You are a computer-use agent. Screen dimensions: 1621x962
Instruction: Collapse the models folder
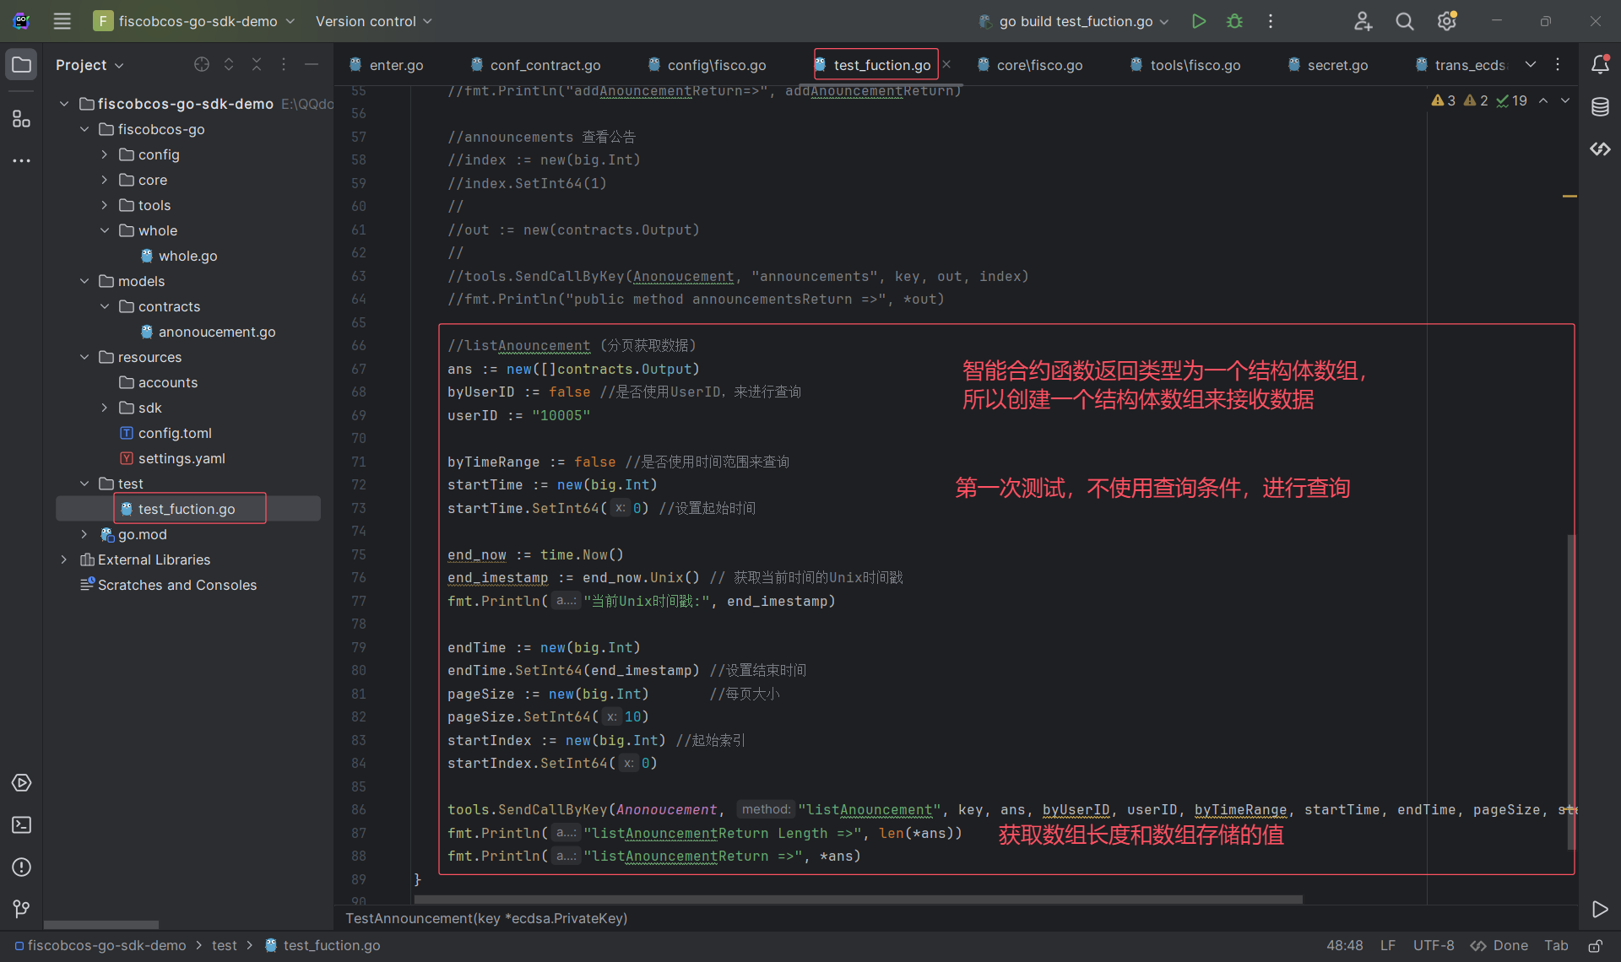(84, 281)
